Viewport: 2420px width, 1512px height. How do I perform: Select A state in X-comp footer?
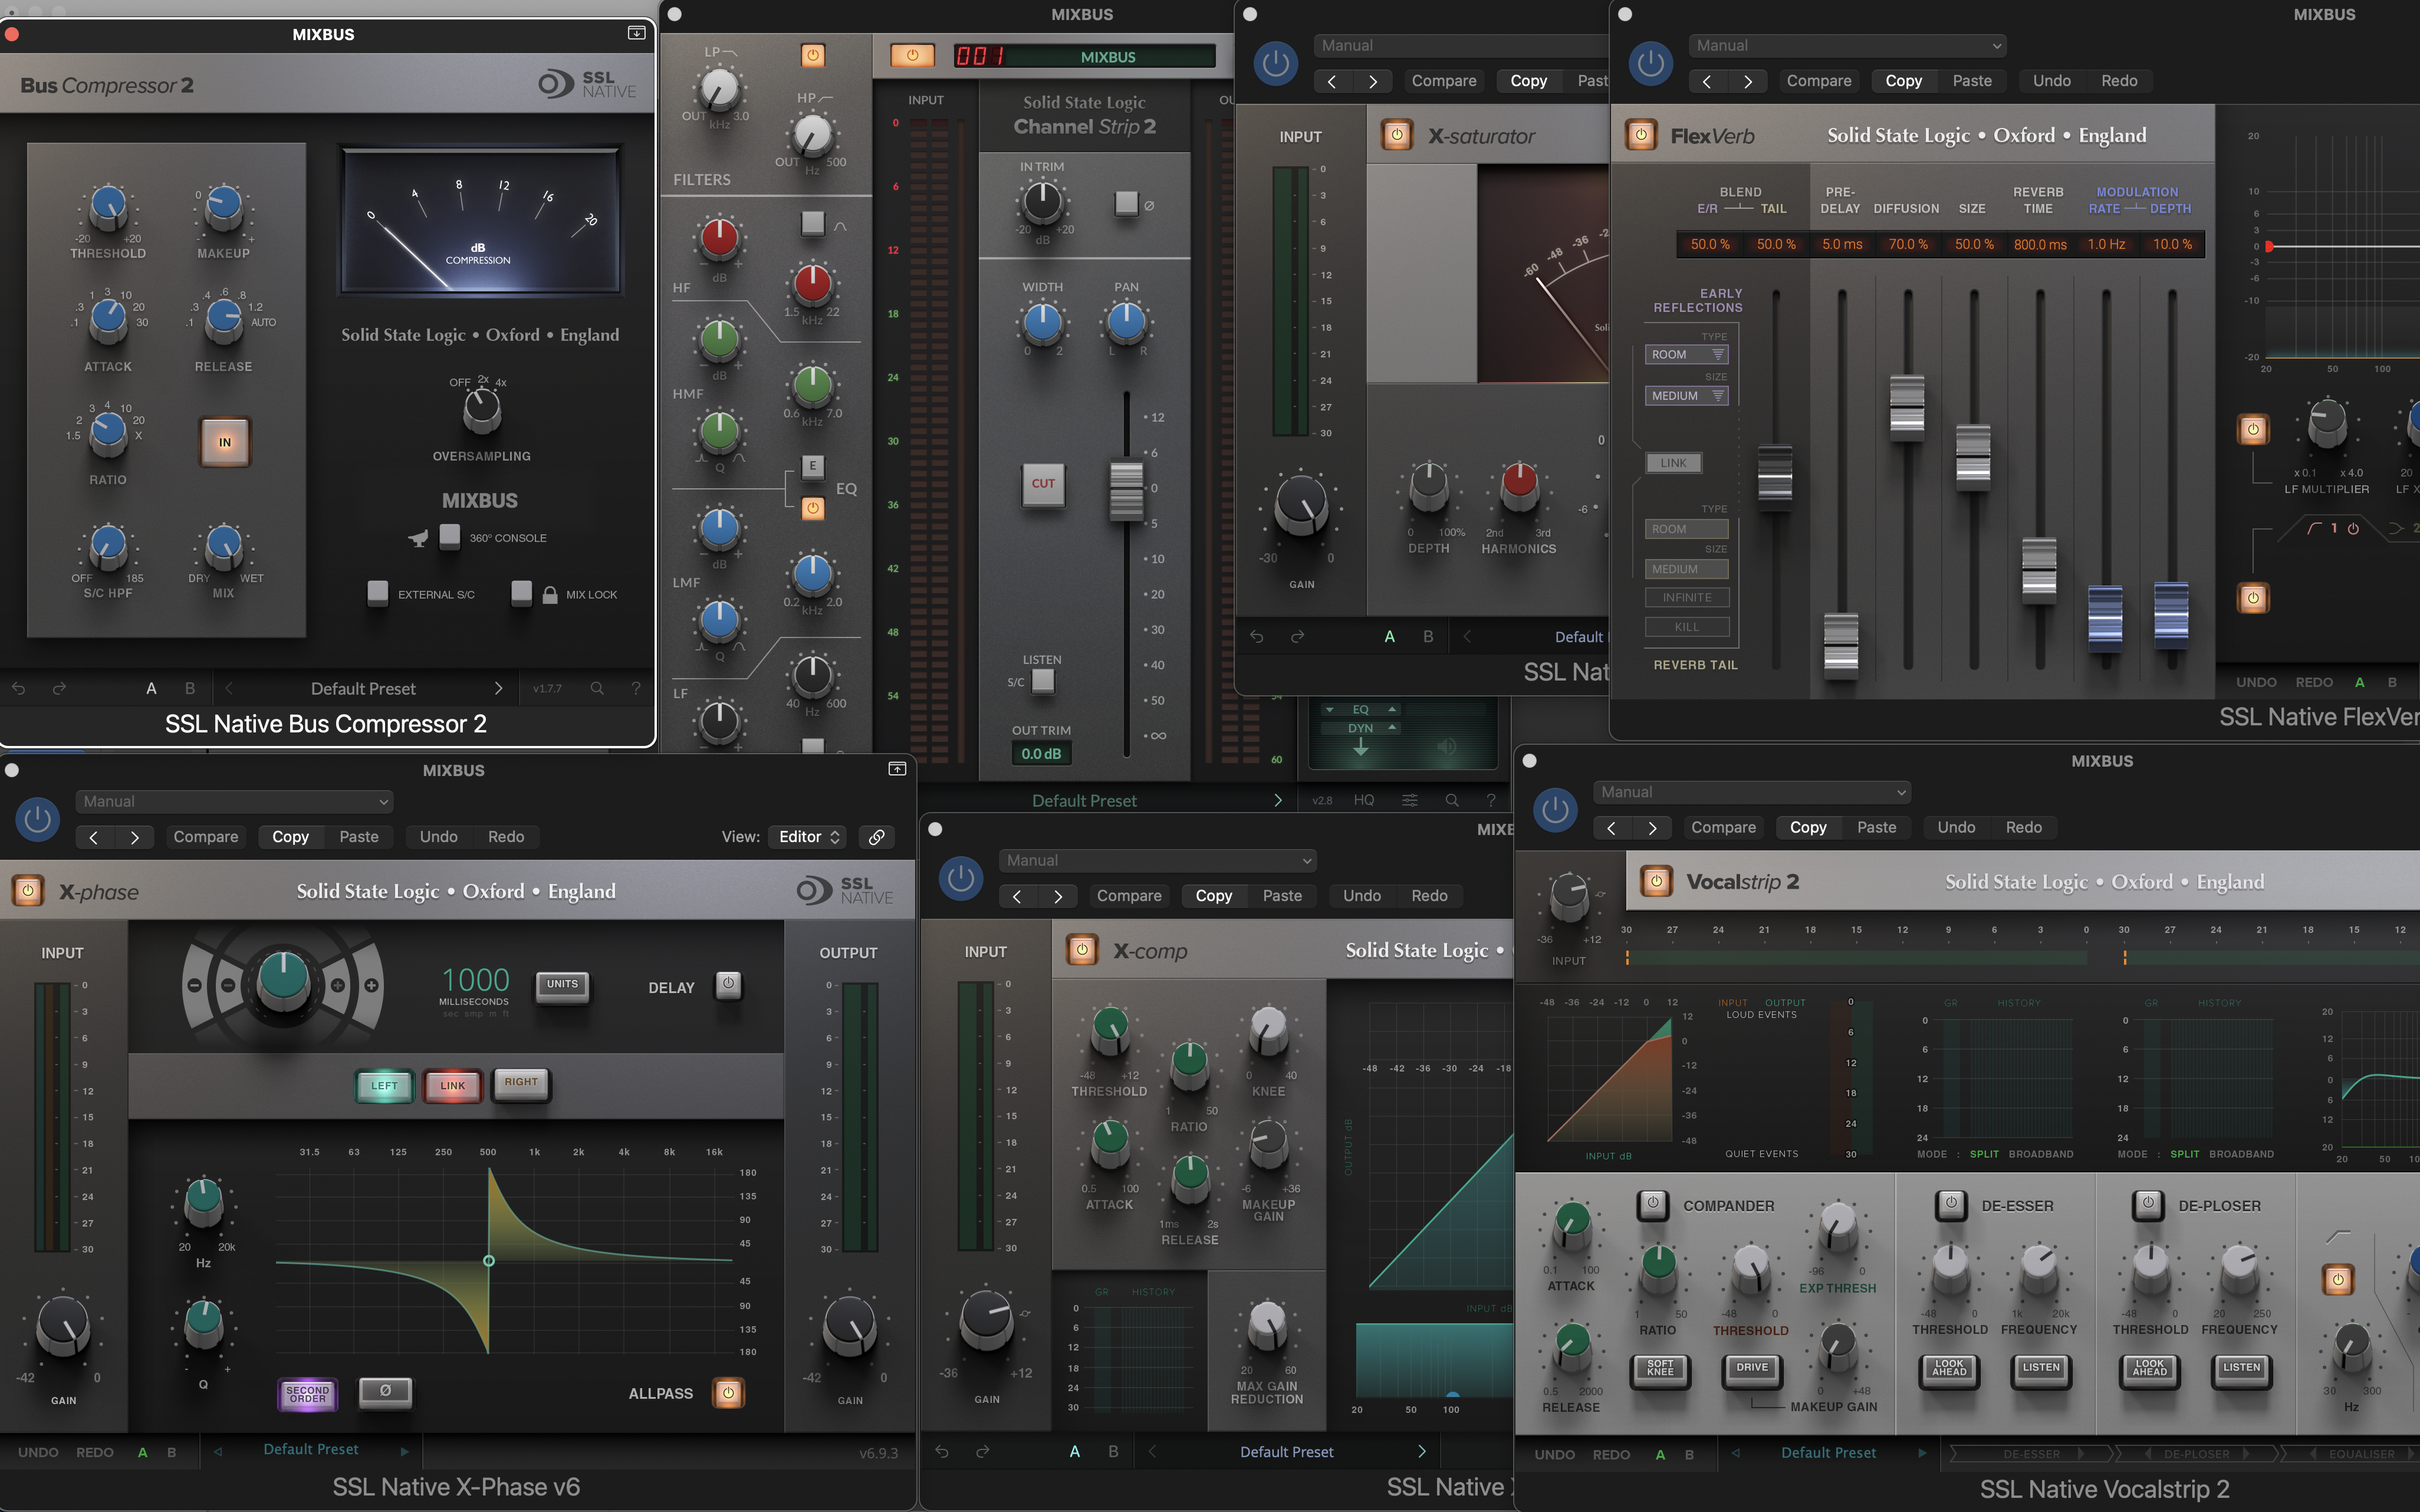pyautogui.click(x=1075, y=1451)
